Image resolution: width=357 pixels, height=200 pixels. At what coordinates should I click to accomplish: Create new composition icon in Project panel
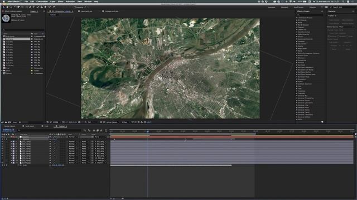[x=9, y=122]
